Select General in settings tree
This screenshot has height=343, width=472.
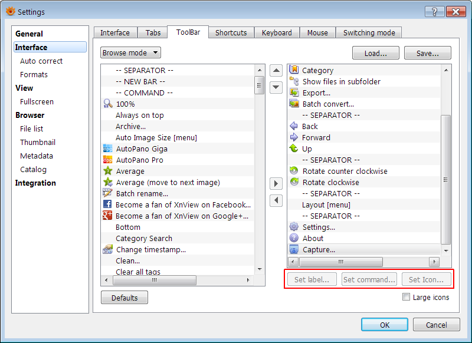point(29,34)
